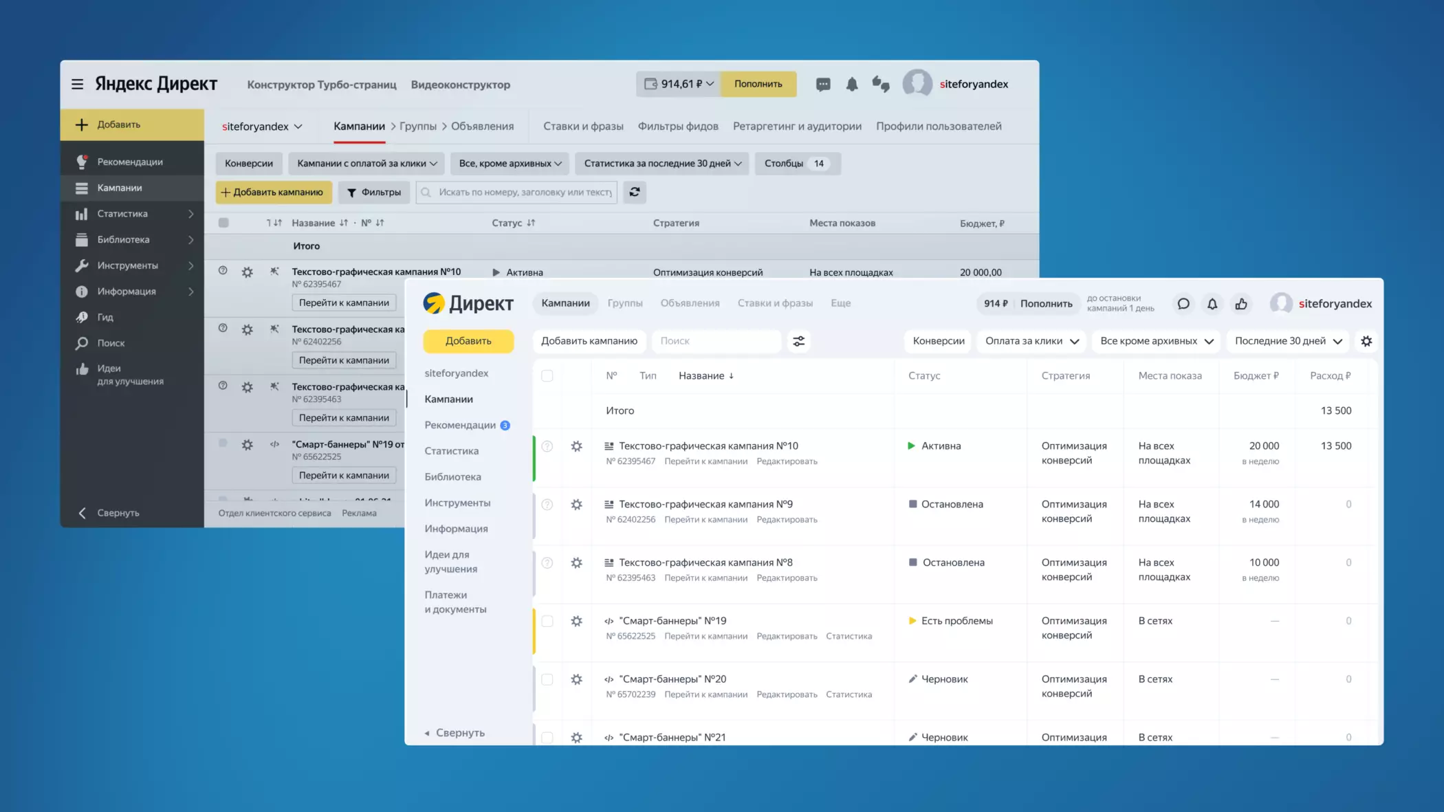Screen dimensions: 1444x812
Task: Check Смарт-баннеры №21 row checkbox
Action: pyautogui.click(x=547, y=737)
